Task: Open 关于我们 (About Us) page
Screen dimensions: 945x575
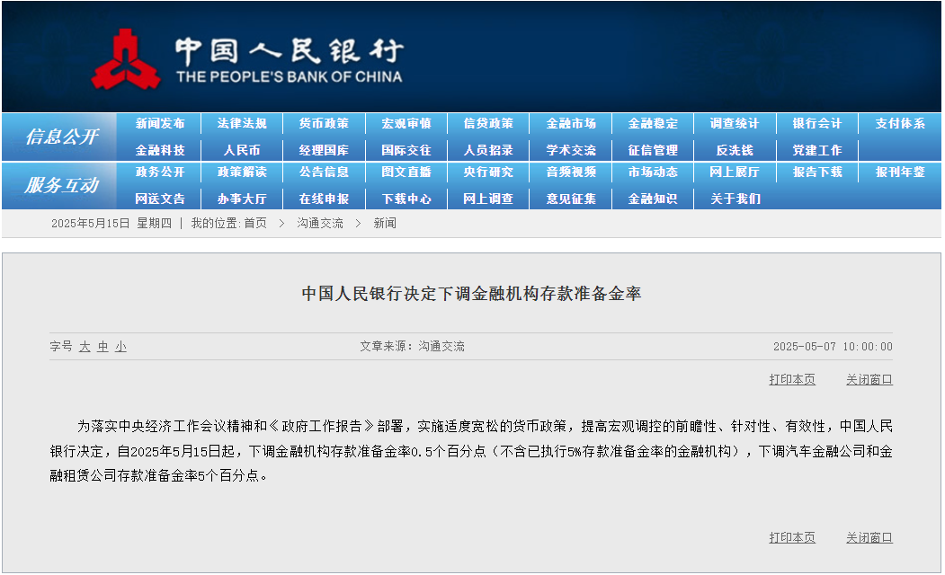Action: pos(734,198)
